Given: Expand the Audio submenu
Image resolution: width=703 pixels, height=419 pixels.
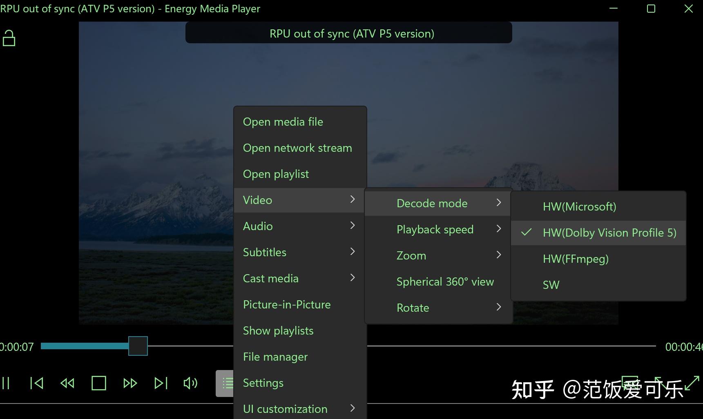Looking at the screenshot, I should point(258,226).
